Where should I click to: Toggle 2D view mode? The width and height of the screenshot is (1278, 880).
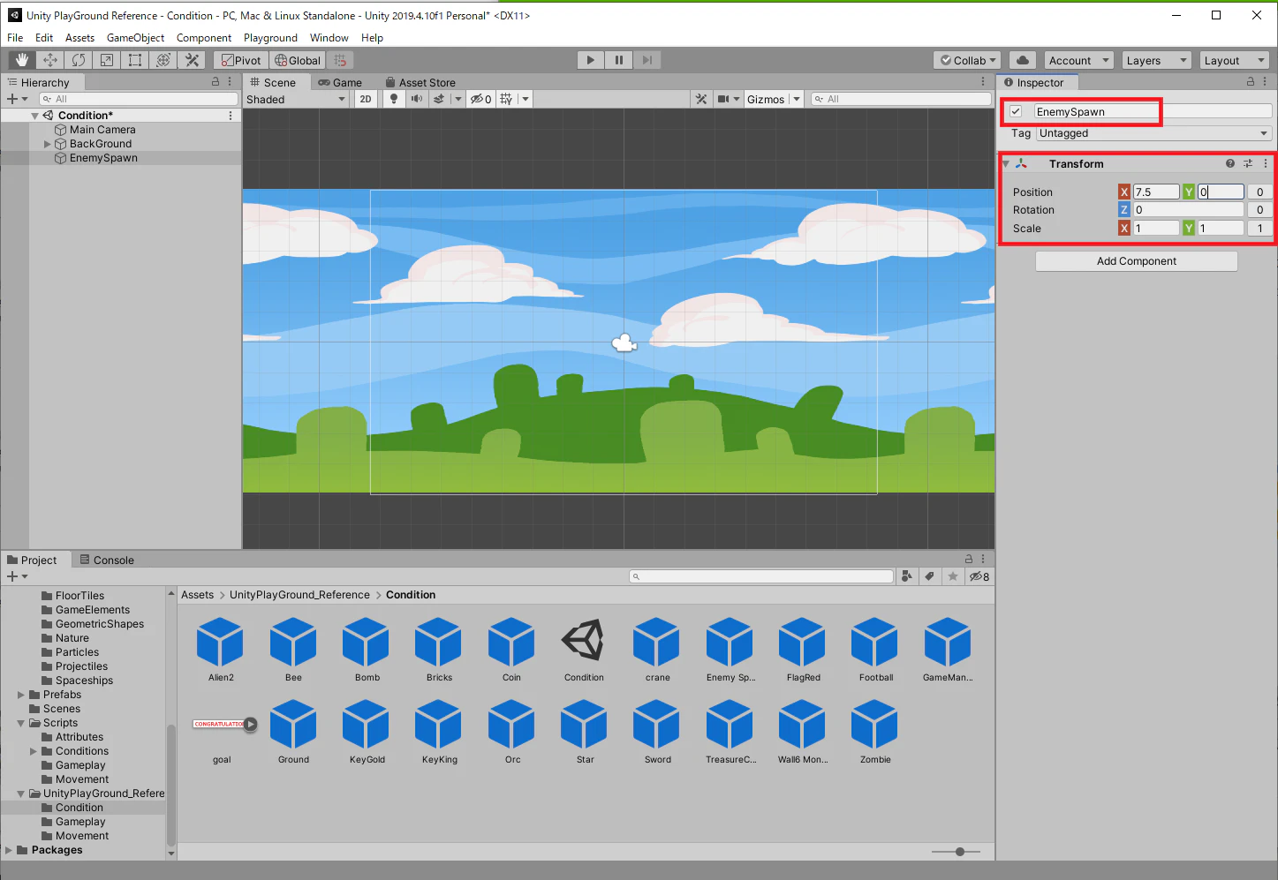click(x=366, y=99)
